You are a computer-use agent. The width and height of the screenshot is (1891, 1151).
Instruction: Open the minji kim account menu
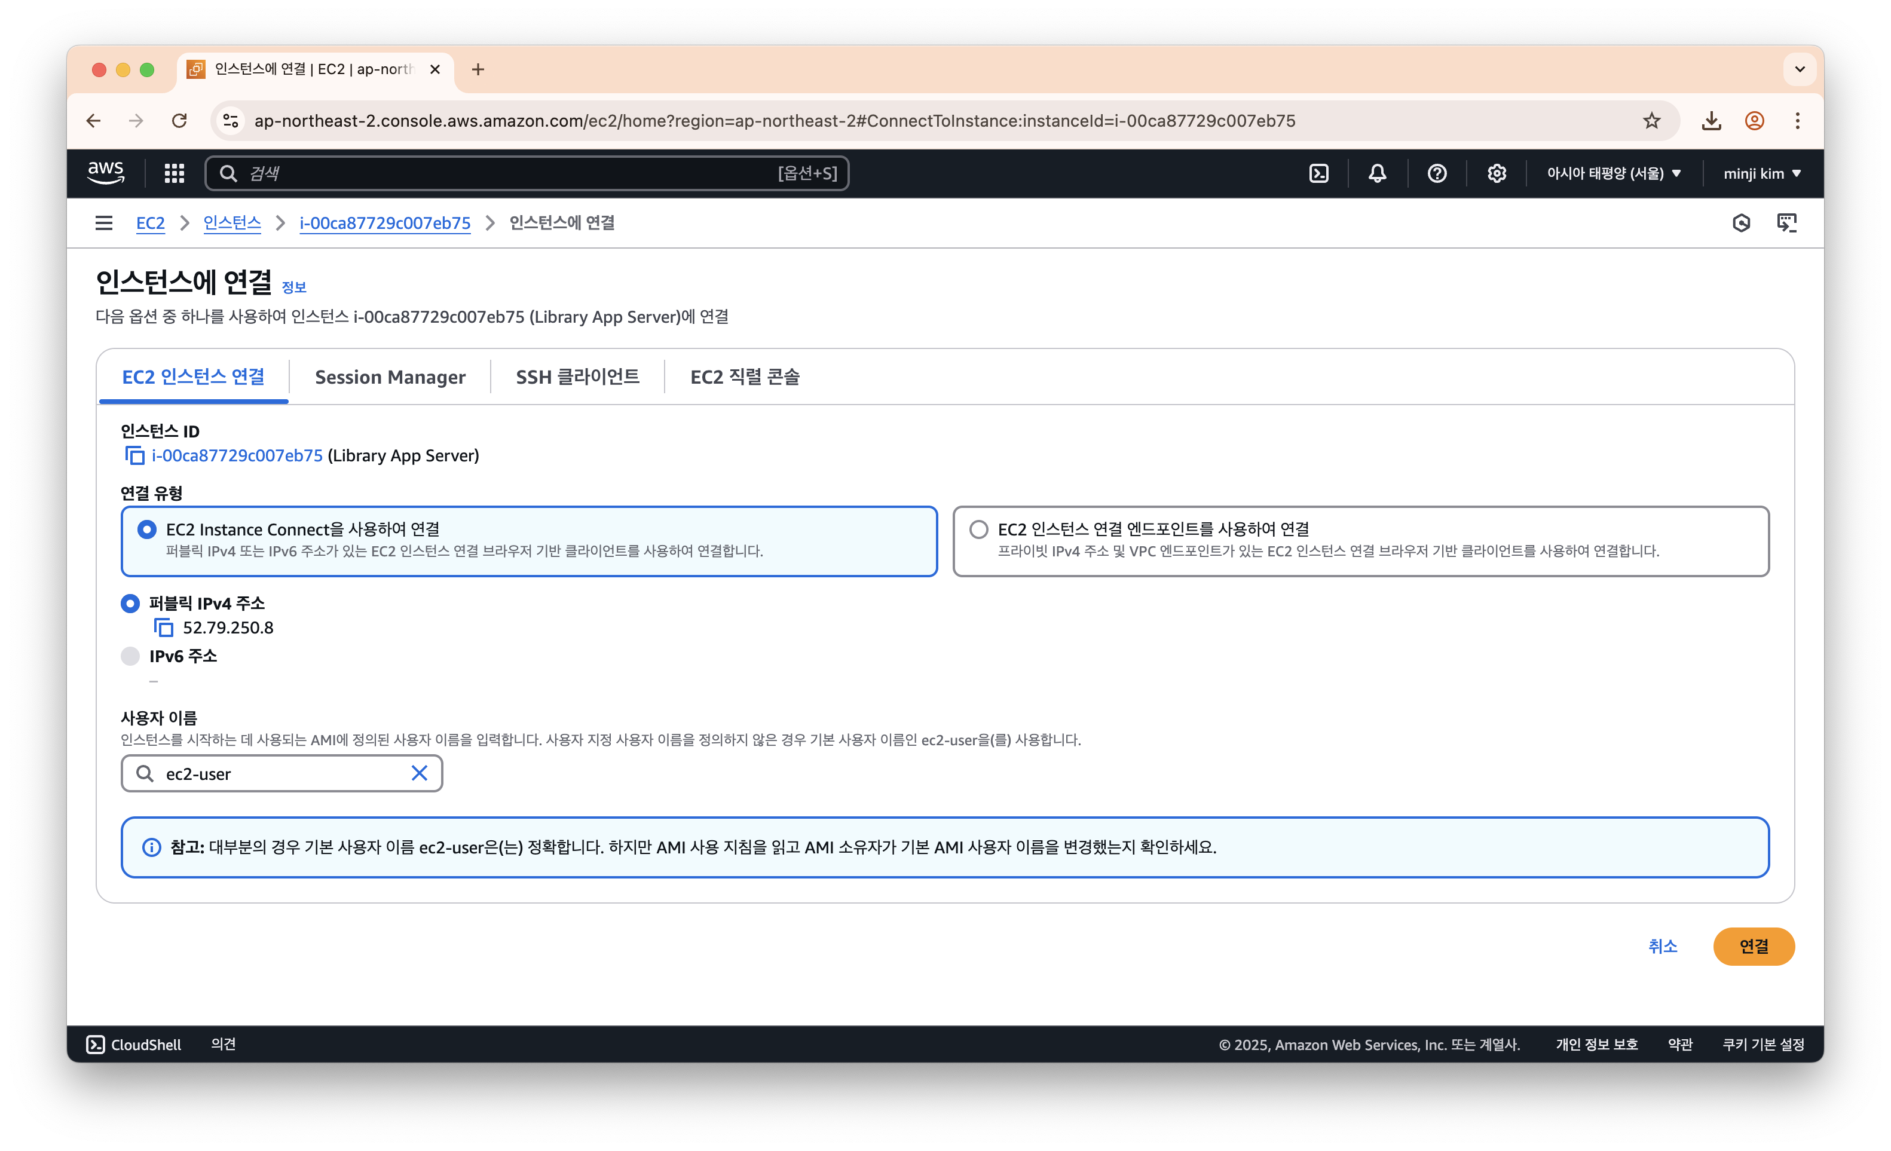[1762, 173]
